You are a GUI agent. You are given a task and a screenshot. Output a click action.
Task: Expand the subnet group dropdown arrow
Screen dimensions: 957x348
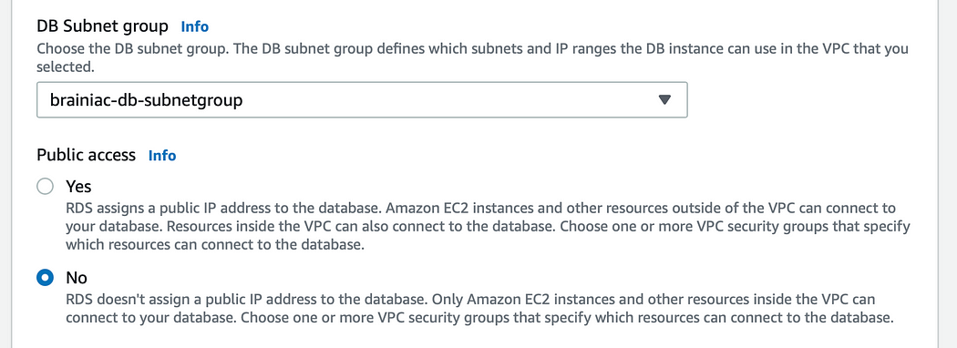(x=664, y=99)
